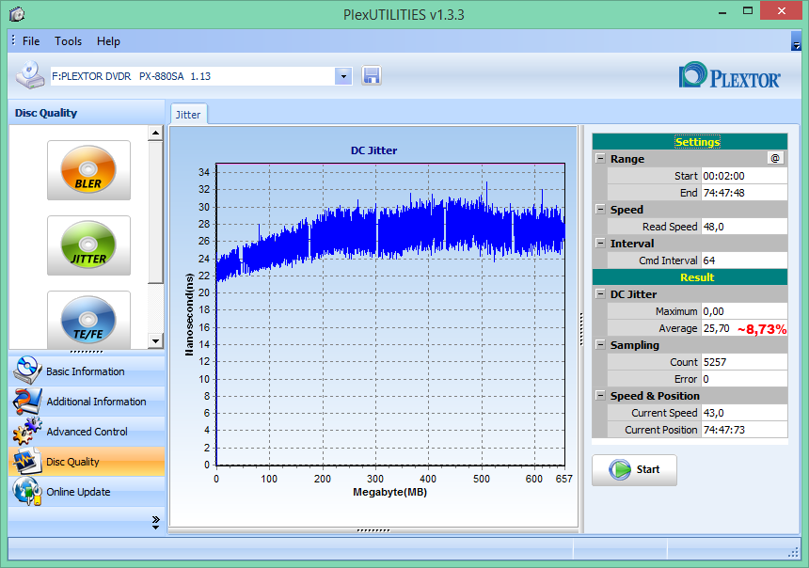Open the drive selection dropdown arrow
Image resolution: width=809 pixels, height=568 pixels.
343,76
